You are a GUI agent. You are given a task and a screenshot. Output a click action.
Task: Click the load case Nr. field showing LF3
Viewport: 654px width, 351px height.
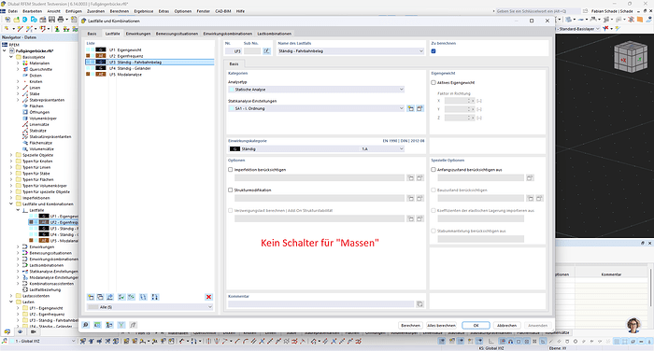tap(234, 50)
